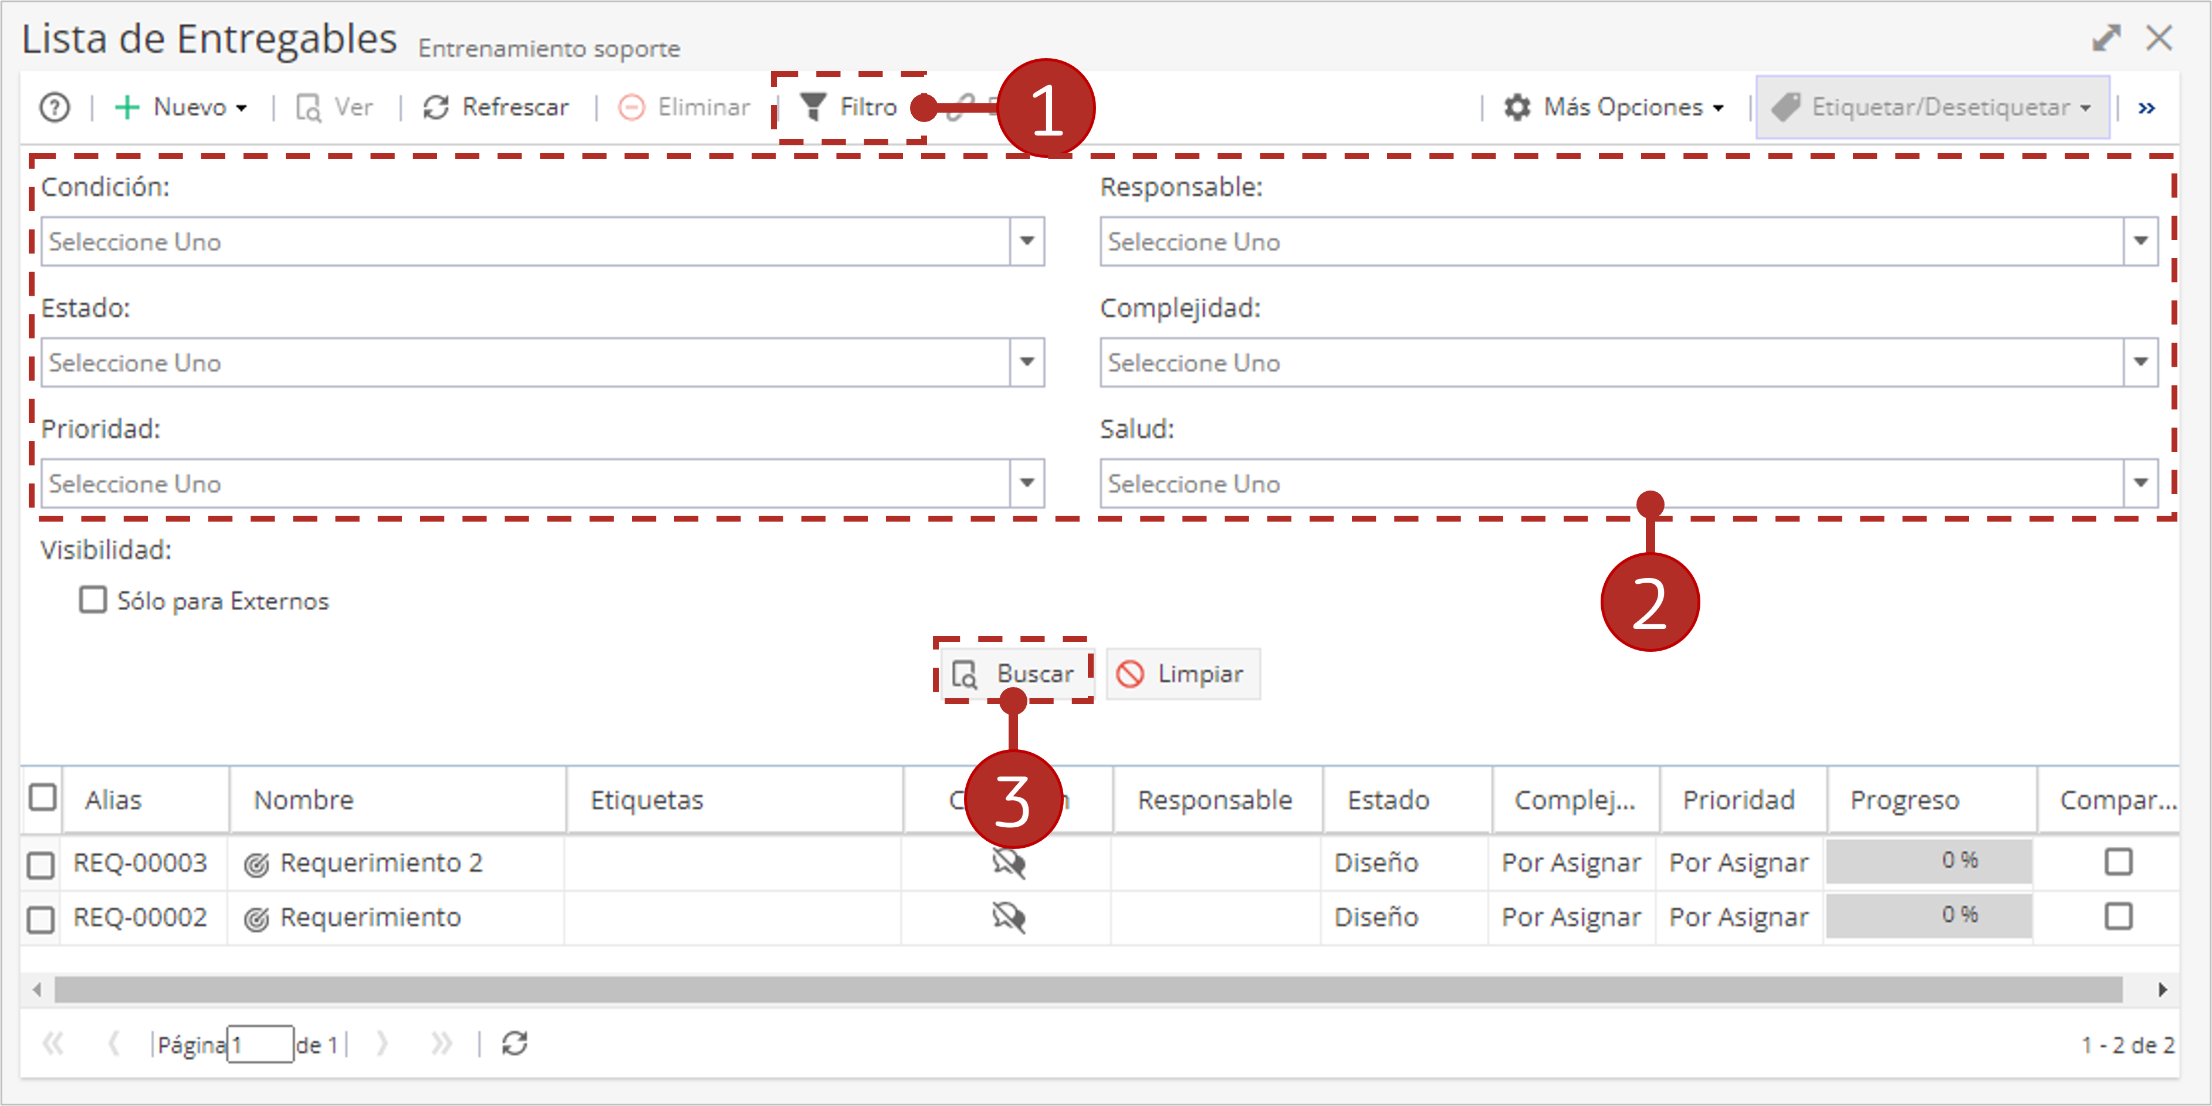Viewport: 2212px width, 1106px height.
Task: Tick the Compartir checkbox for REQ-00002
Action: (x=2118, y=916)
